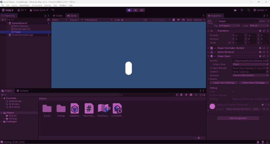Open the PlayerController script asset
Screen dimensions: 270x144
coord(89,109)
